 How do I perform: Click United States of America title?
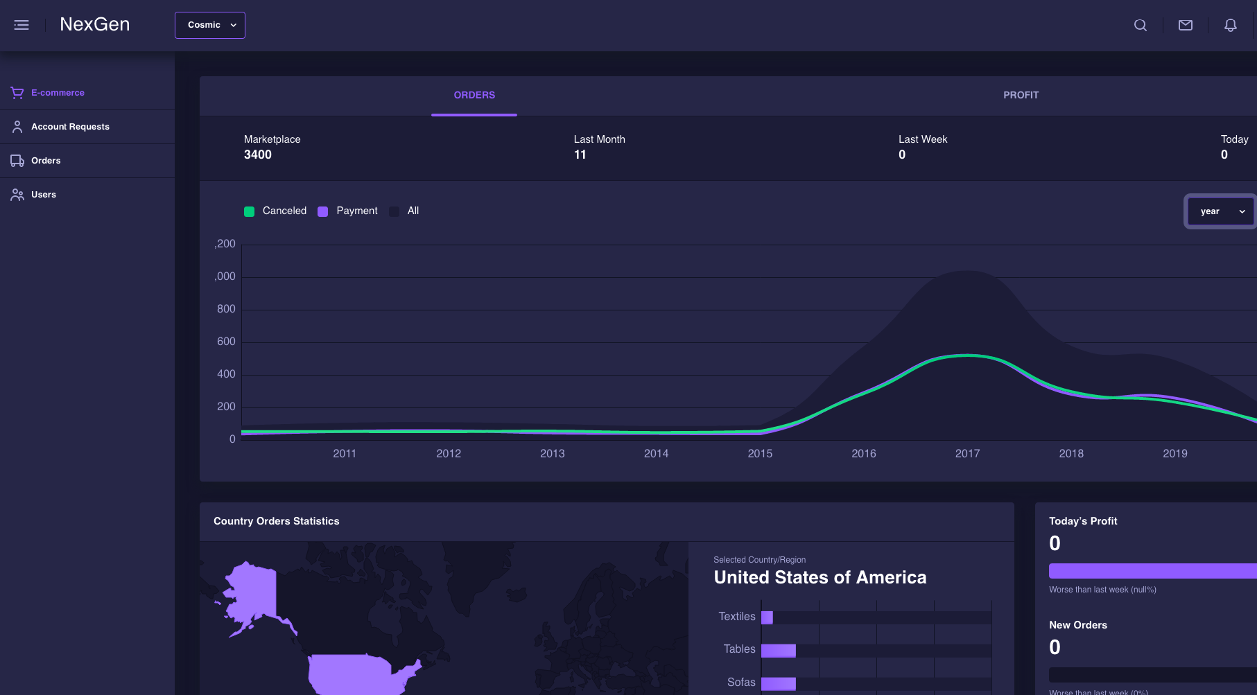click(820, 578)
